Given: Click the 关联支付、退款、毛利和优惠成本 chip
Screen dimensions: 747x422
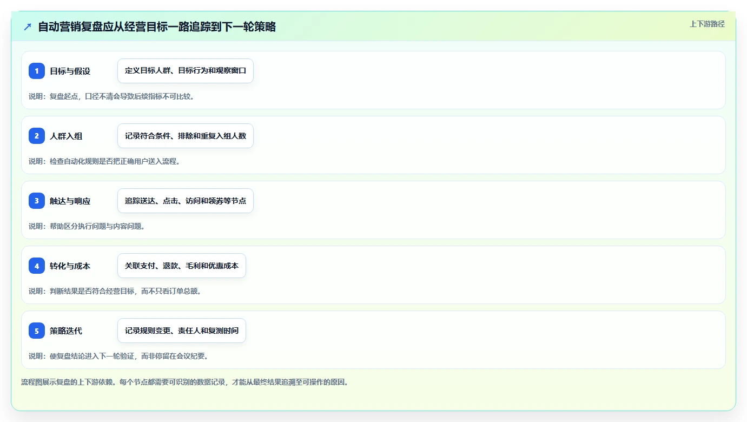Looking at the screenshot, I should [182, 266].
